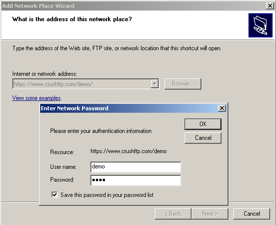Expand the network address dropdown arrow
The width and height of the screenshot is (276, 225).
pos(154,84)
